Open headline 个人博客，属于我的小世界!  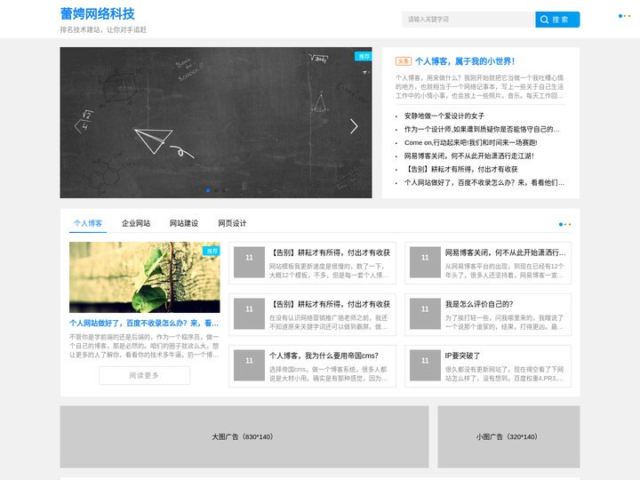[465, 61]
